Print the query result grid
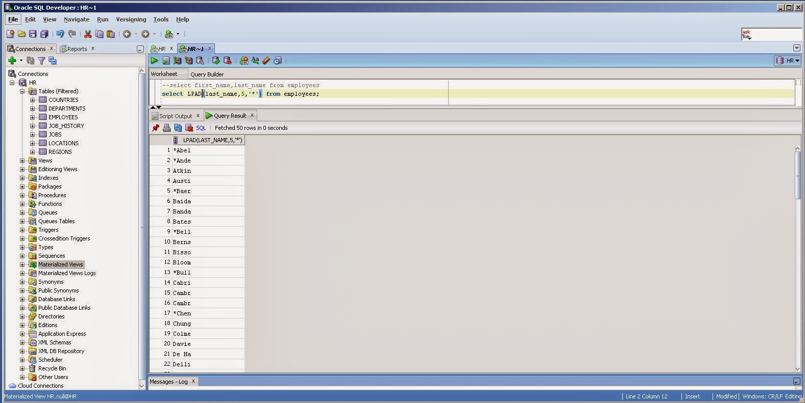Image resolution: width=805 pixels, height=403 pixels. point(167,128)
